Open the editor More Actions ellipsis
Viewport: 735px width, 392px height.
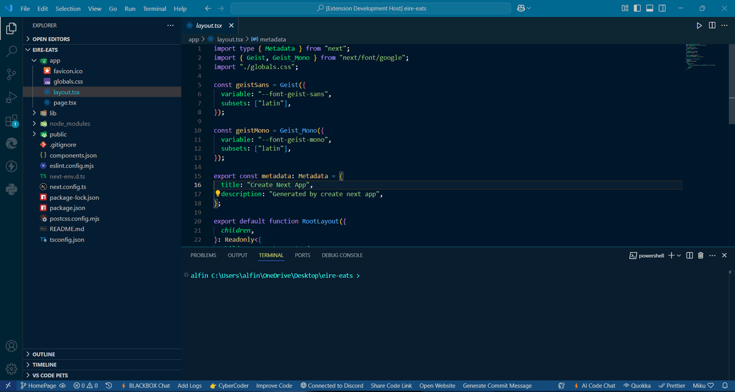(x=725, y=25)
